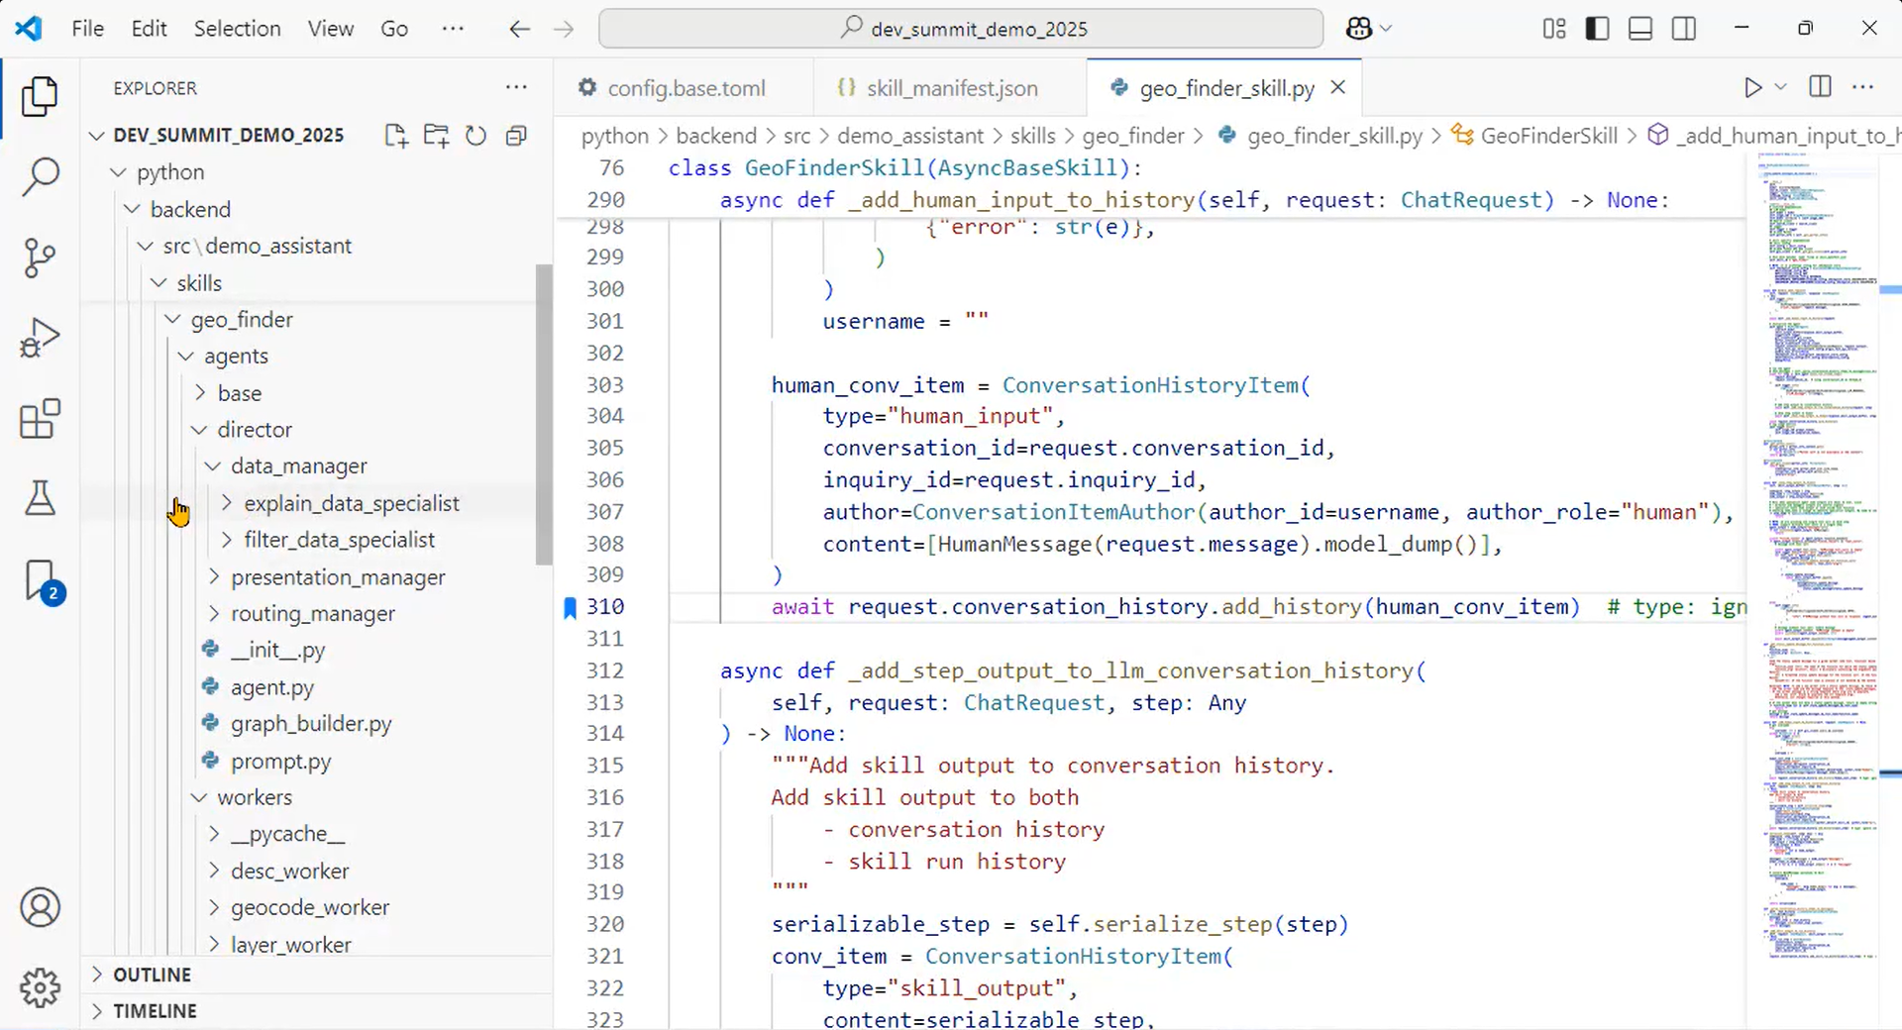This screenshot has width=1902, height=1030.
Task: Click GeoFinderSkill in the breadcrumb
Action: click(1547, 136)
